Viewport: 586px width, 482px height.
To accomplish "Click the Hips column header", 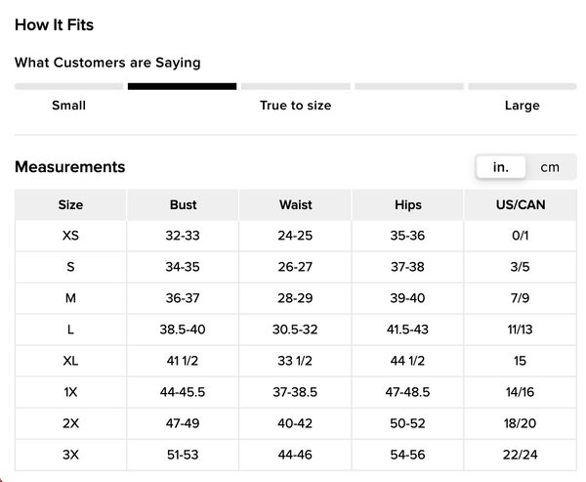I will [408, 205].
